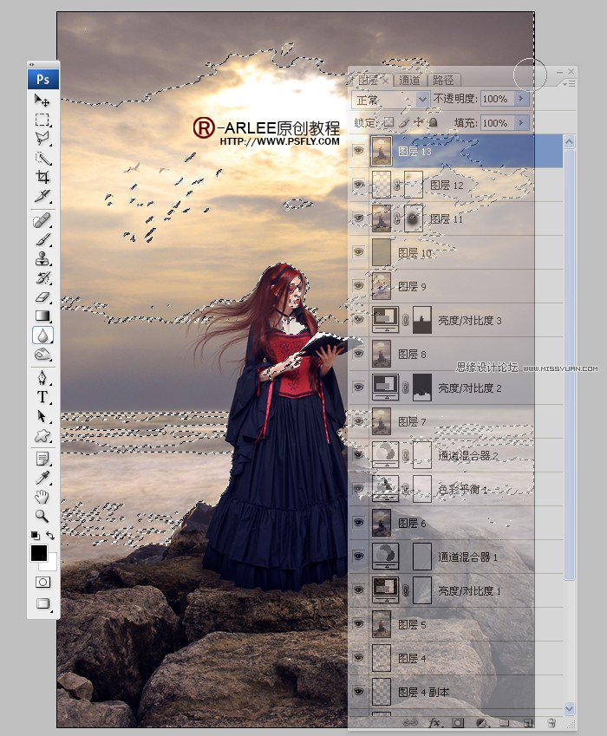Click the 填充 100% value field
Image resolution: width=607 pixels, height=736 pixels.
(497, 123)
